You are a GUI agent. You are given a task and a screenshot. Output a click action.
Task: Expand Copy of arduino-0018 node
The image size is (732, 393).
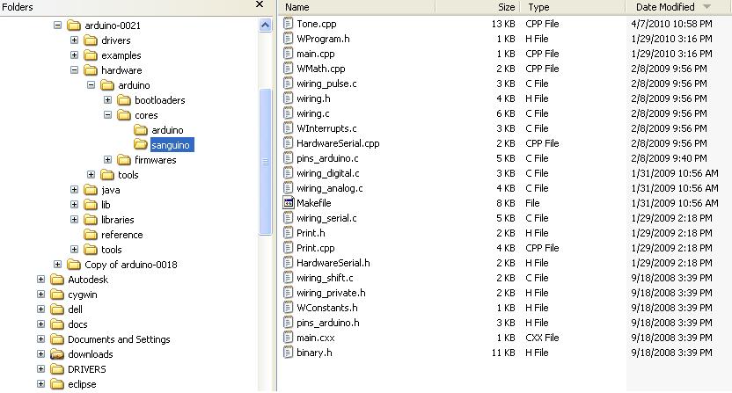point(57,264)
